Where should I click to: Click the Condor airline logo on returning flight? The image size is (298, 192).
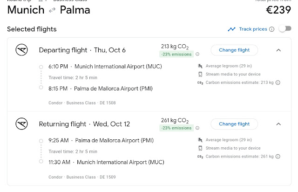coord(21,124)
